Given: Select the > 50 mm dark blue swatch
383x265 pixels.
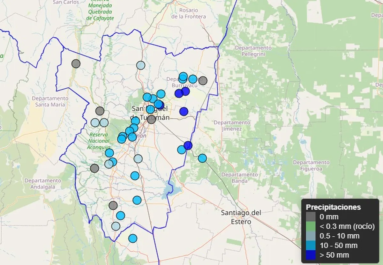Looking at the screenshot, I should tap(311, 255).
